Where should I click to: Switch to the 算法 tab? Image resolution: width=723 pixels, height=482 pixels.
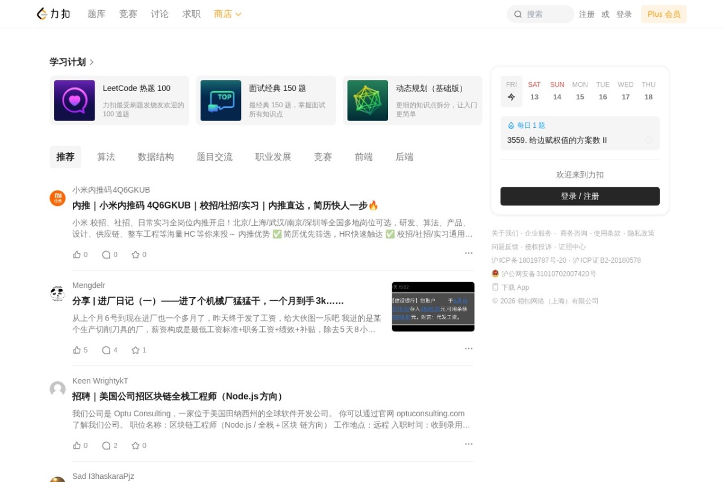106,157
